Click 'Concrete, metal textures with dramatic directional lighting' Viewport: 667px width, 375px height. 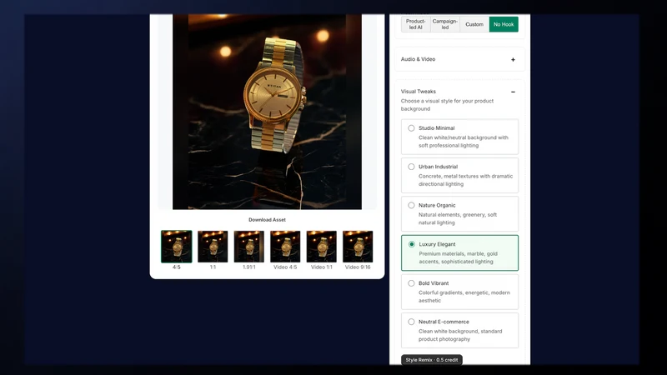(465, 180)
